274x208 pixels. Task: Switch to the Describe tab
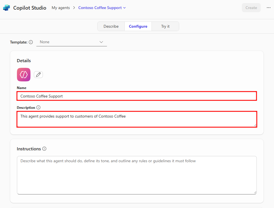(111, 26)
